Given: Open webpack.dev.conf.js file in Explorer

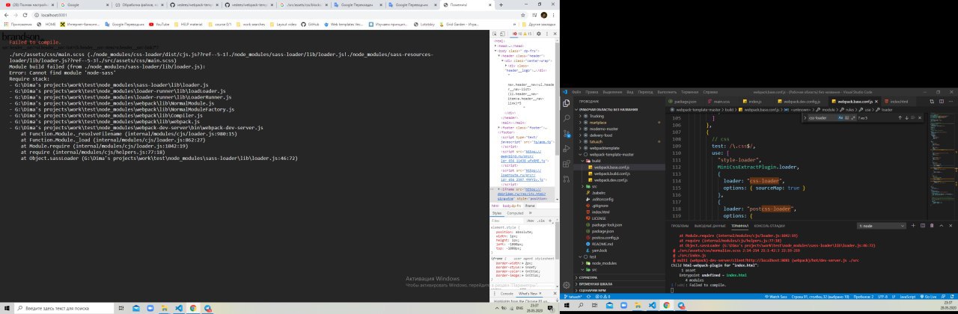Looking at the screenshot, I should tap(612, 180).
